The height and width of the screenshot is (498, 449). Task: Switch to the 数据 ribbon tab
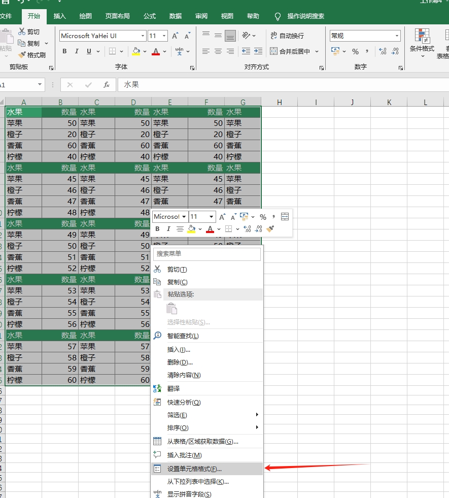175,16
